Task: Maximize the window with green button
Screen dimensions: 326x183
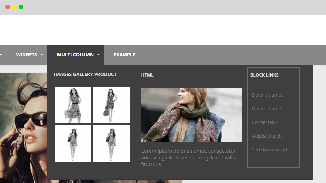Action: 21,7
